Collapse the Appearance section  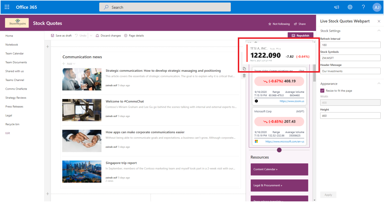coord(379,84)
